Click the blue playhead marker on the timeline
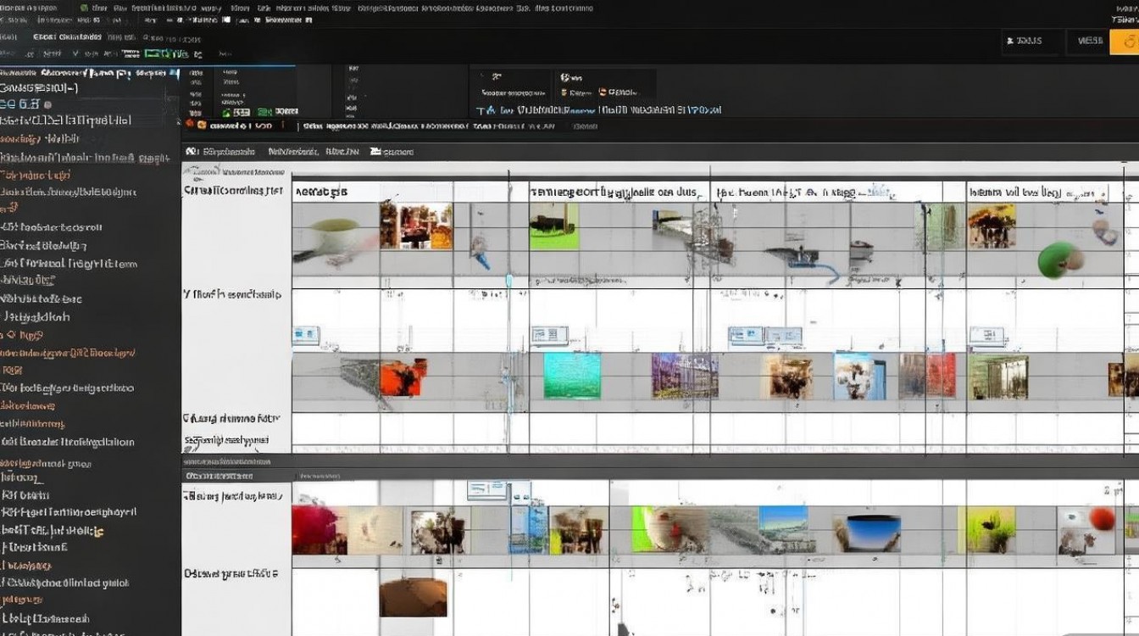1139x636 pixels. (x=509, y=280)
